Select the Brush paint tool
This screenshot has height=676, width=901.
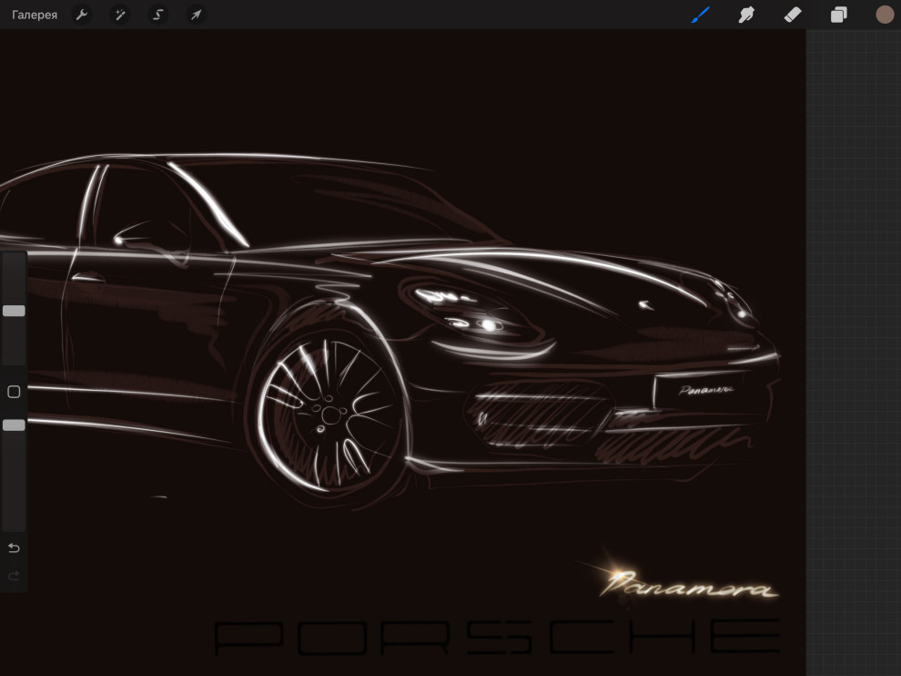pyautogui.click(x=700, y=15)
